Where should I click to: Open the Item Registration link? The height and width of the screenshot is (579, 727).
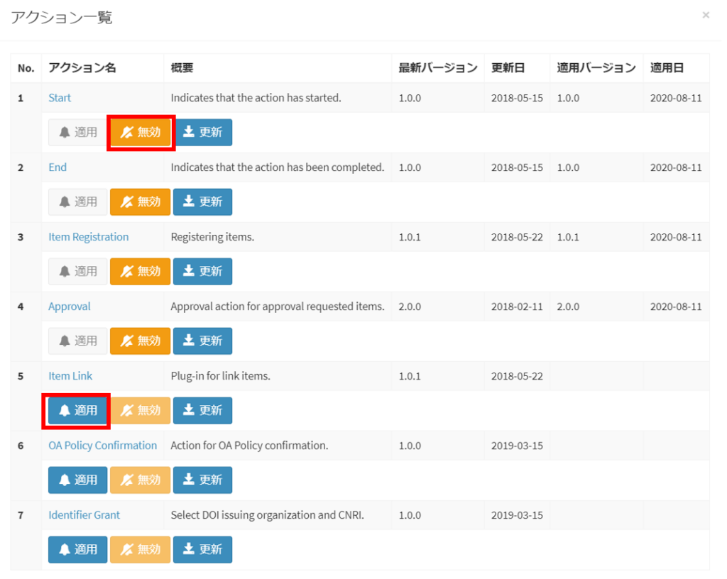(x=89, y=237)
